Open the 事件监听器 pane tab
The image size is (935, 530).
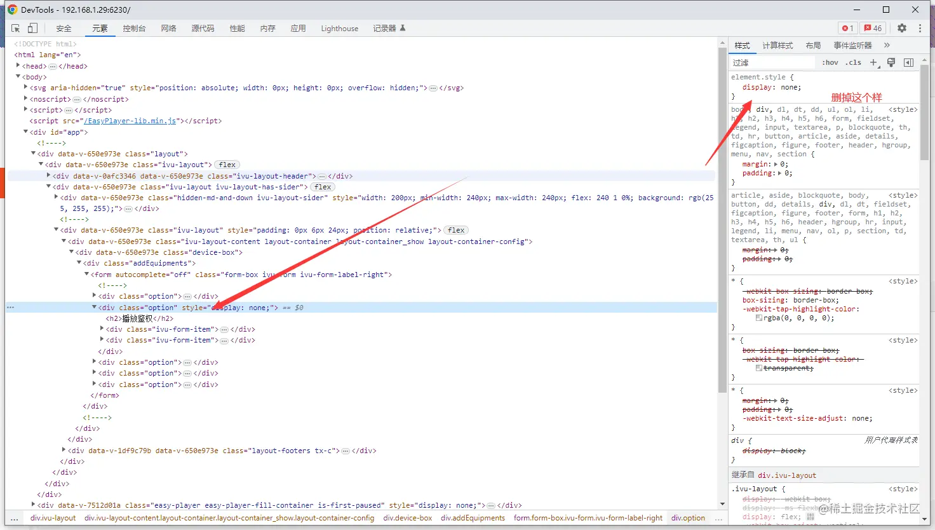pos(852,45)
